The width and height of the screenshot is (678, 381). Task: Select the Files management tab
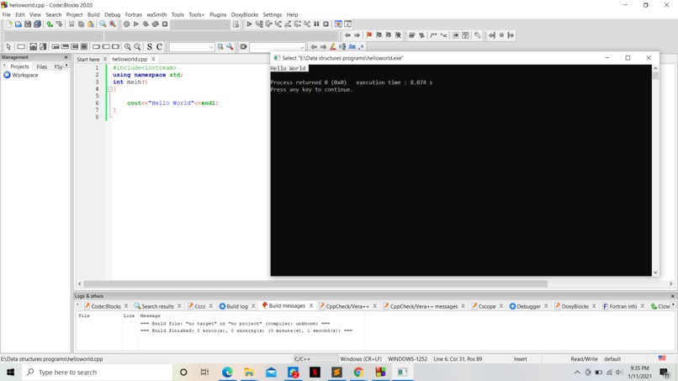pos(41,66)
